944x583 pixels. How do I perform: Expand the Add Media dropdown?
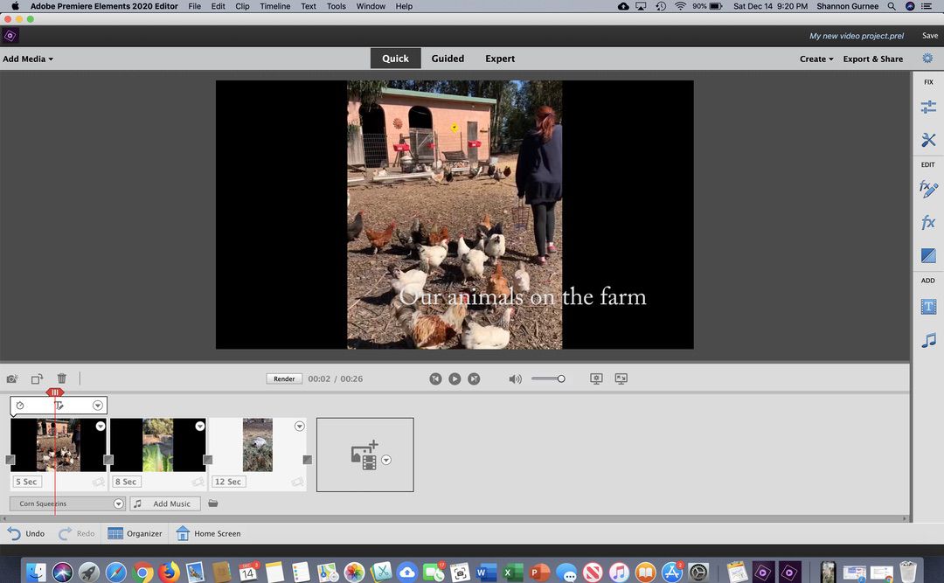[28, 59]
